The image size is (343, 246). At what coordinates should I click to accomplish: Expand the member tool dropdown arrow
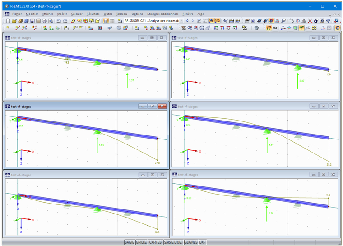(x=29, y=28)
